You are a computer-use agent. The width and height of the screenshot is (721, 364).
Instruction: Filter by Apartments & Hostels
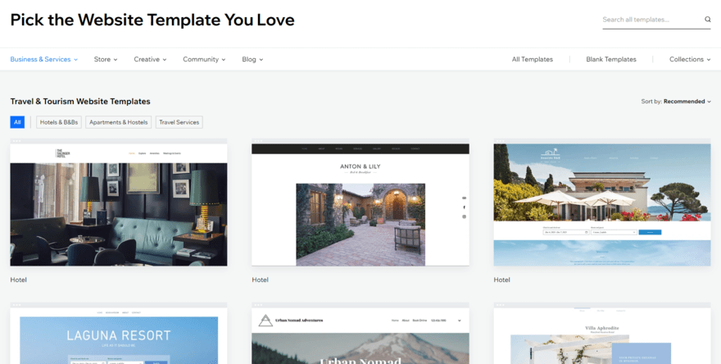119,122
